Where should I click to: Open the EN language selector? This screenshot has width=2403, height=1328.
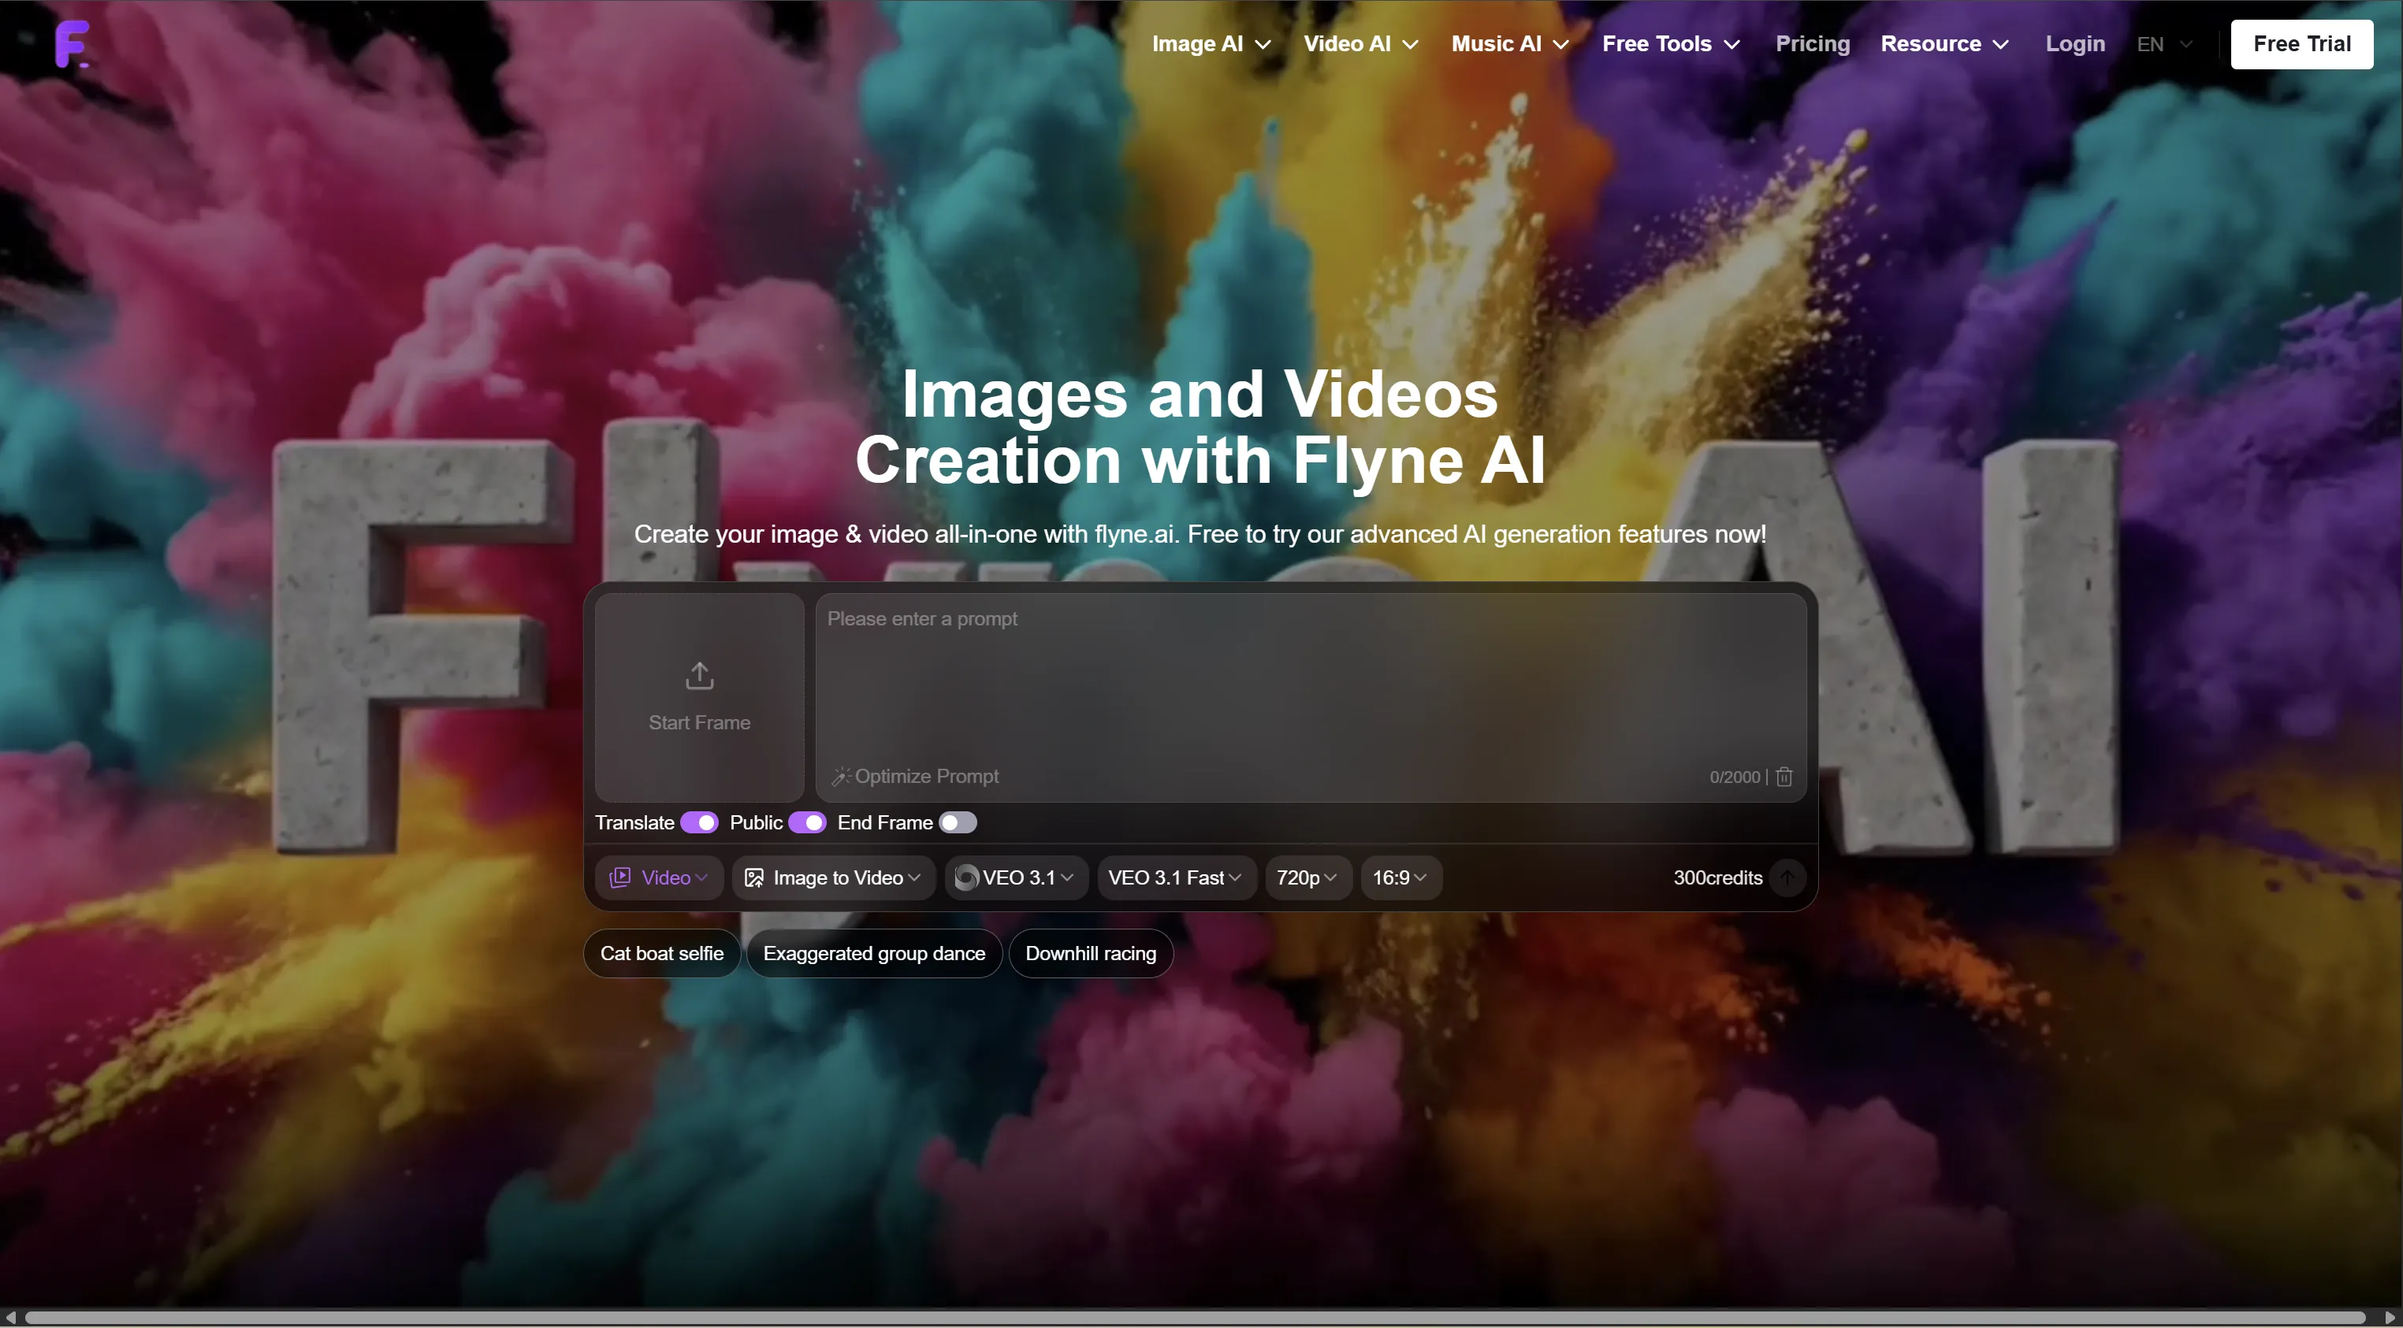(x=2163, y=44)
